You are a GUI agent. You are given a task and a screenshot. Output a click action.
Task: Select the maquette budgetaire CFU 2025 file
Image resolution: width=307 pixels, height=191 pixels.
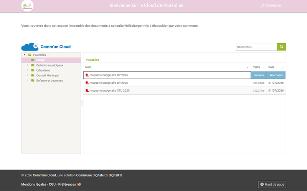tap(109, 91)
